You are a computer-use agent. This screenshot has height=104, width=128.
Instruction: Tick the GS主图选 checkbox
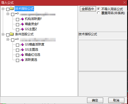pos(17,50)
